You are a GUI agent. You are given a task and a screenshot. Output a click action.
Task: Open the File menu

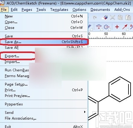click(4, 10)
